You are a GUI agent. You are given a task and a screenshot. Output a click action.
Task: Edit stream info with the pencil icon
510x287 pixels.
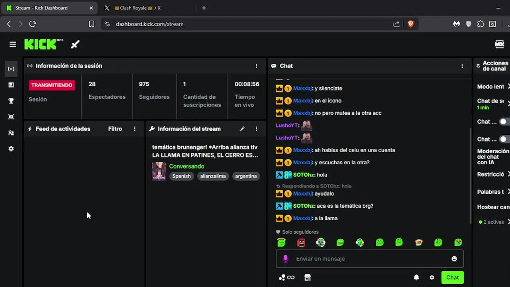point(242,129)
